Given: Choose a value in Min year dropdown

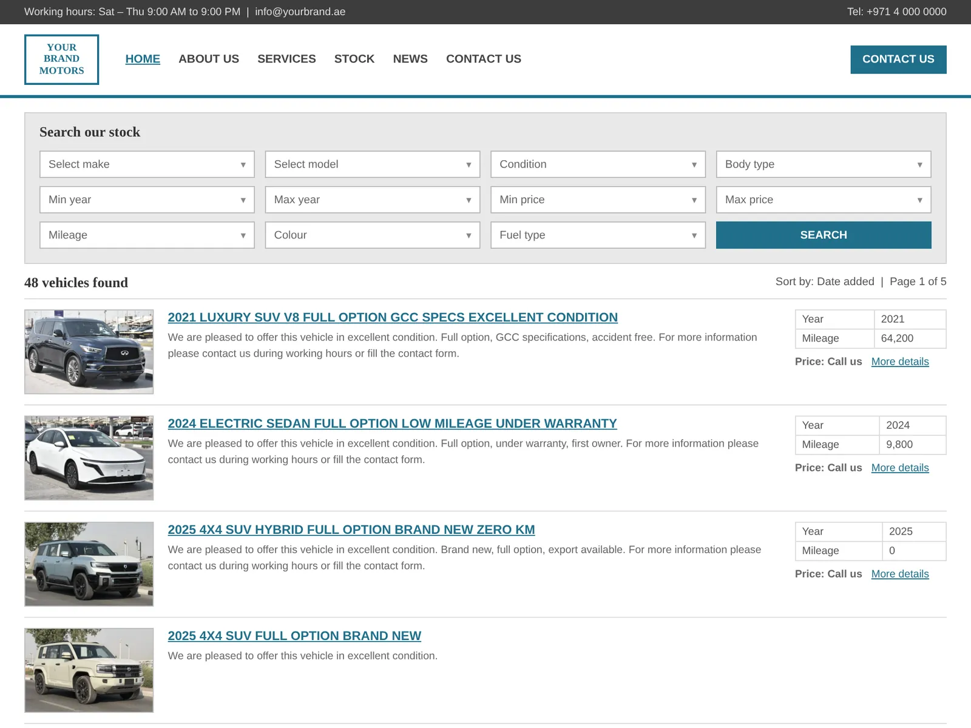Looking at the screenshot, I should 147,200.
